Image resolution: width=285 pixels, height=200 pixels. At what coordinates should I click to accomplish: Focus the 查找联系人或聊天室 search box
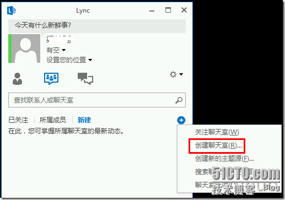97,100
